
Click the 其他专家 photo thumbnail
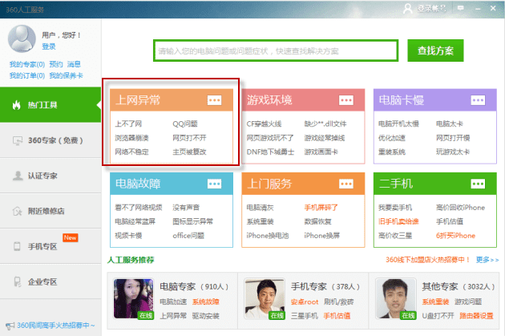pyautogui.click(x=396, y=298)
